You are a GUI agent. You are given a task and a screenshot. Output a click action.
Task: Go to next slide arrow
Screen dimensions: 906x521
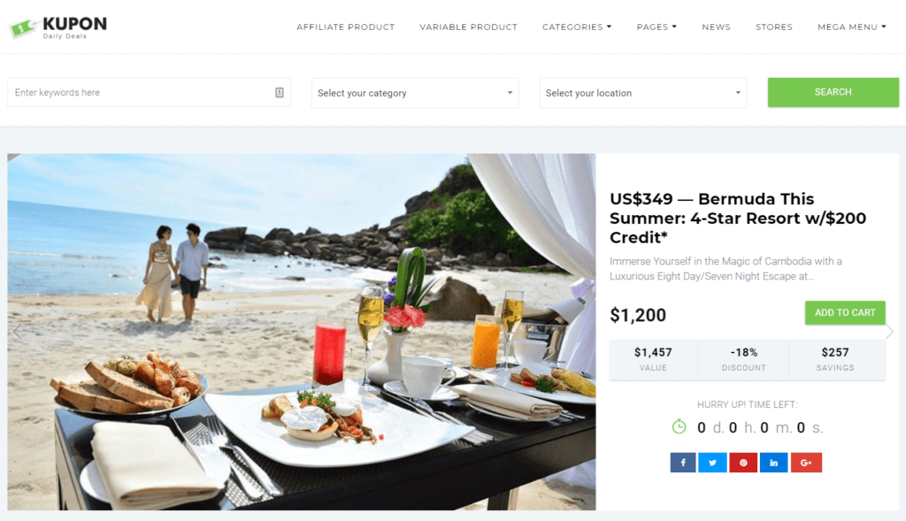[x=889, y=332]
